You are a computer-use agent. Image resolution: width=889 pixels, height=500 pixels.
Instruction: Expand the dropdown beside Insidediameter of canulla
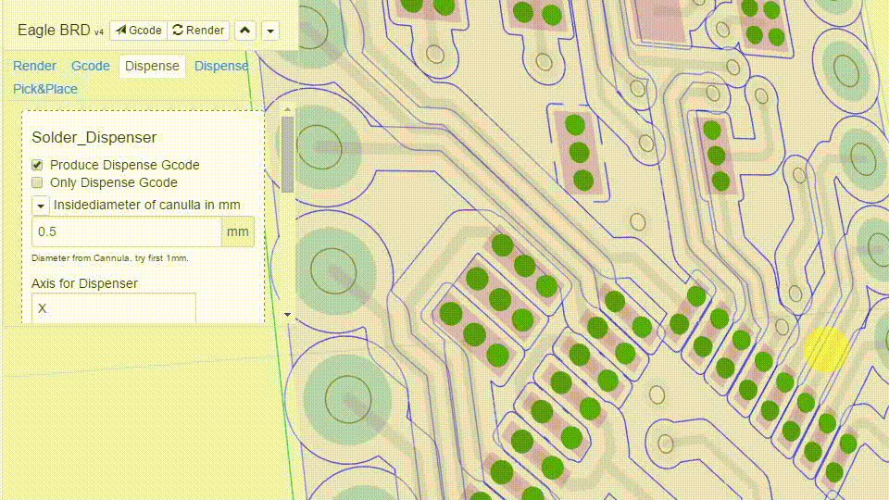(41, 205)
